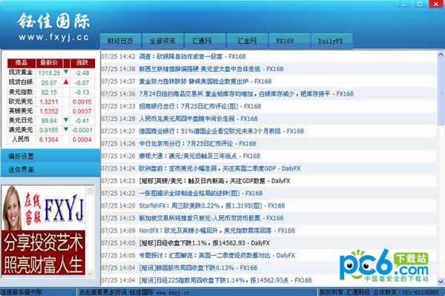
Task: Click the news list scrollbar thumb
Action: (441, 91)
